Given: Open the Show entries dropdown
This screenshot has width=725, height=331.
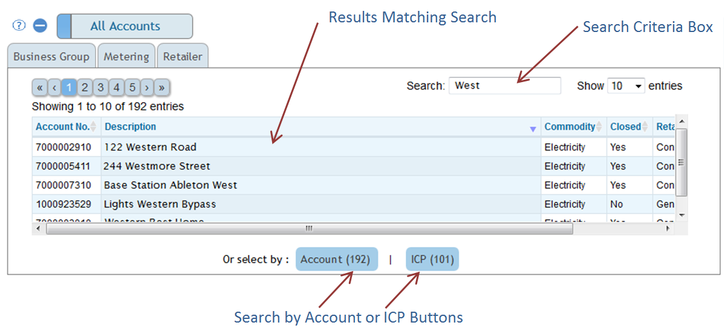Looking at the screenshot, I should pos(626,86).
